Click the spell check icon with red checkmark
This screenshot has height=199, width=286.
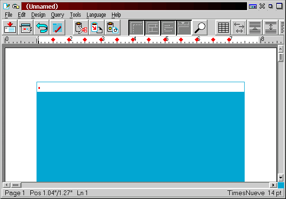click(58, 27)
